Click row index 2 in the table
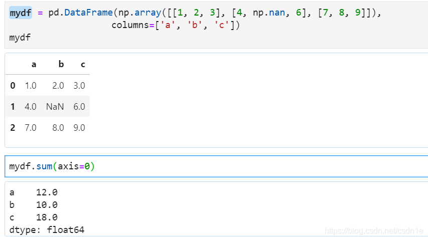This screenshot has height=240, width=428. coord(13,127)
